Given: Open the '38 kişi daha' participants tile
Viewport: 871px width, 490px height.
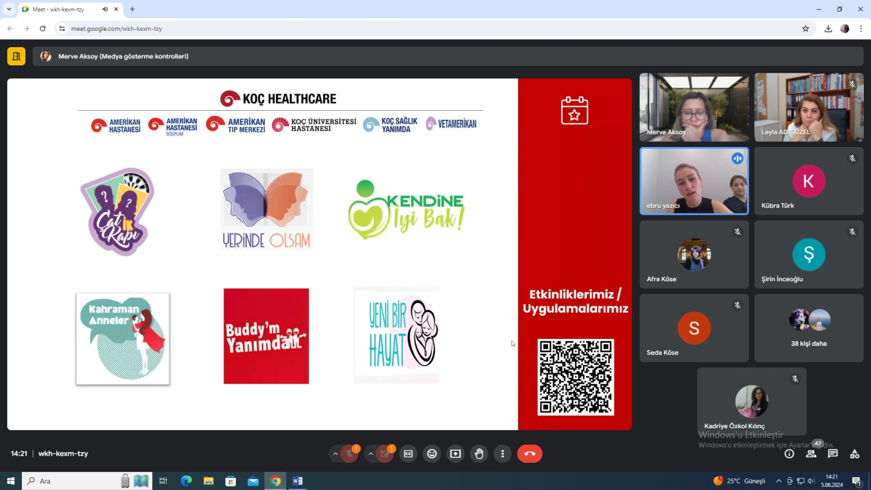Looking at the screenshot, I should [x=809, y=328].
